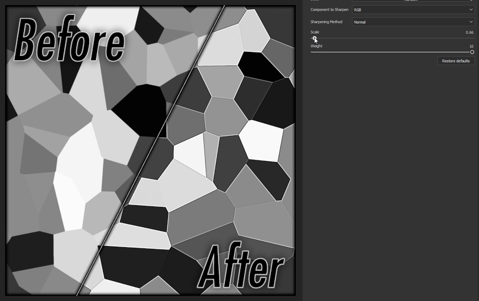Click the "Sharpening Method" label

point(326,22)
